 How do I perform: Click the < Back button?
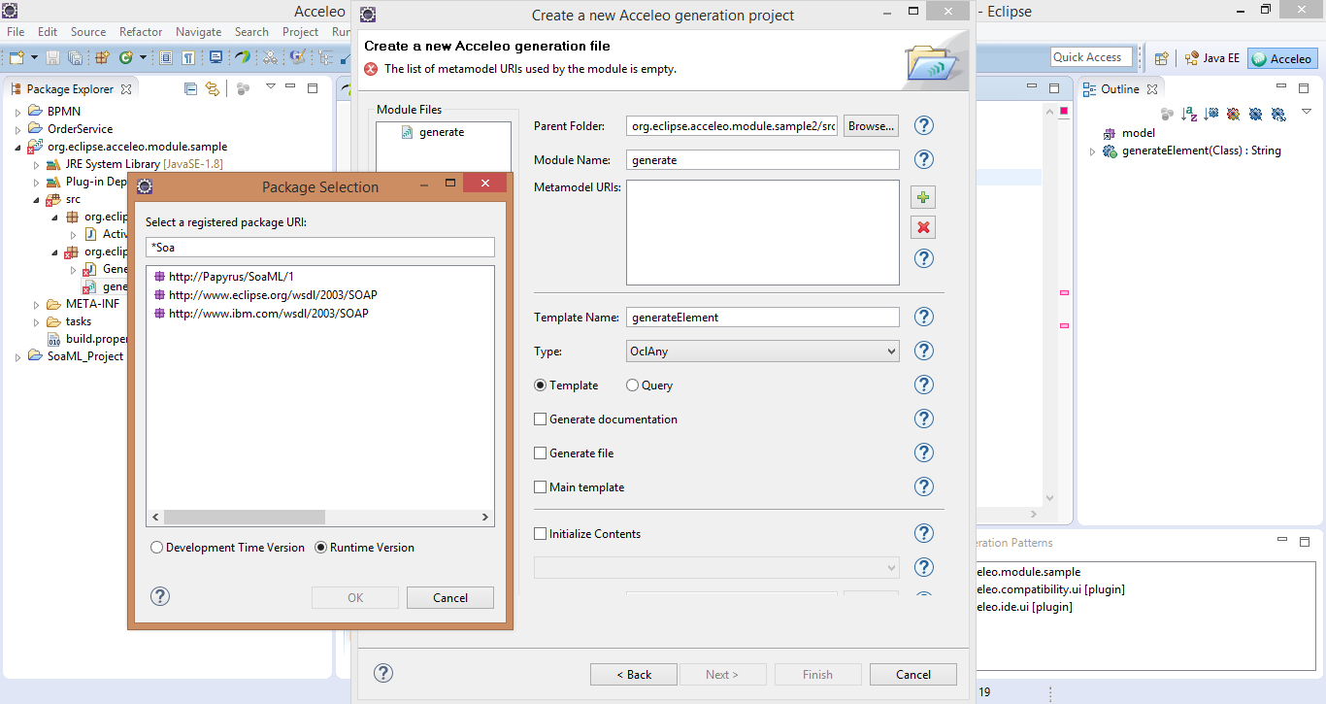pos(634,675)
